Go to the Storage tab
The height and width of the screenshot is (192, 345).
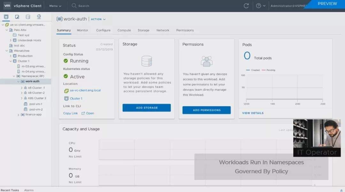coord(143,30)
